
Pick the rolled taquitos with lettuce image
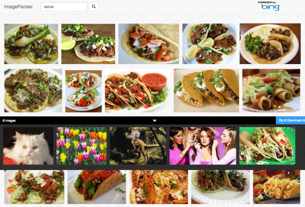[x=271, y=90]
